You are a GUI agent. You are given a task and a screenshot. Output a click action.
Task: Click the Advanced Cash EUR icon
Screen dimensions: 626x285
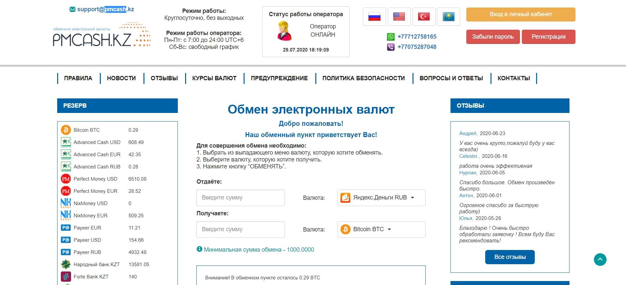(66, 154)
